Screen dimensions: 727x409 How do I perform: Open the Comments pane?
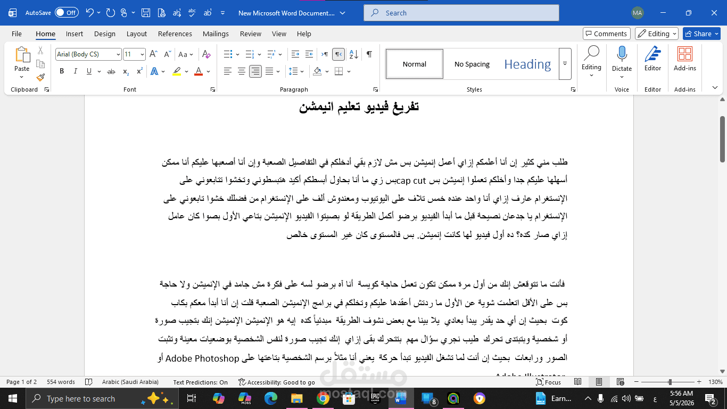pyautogui.click(x=607, y=34)
